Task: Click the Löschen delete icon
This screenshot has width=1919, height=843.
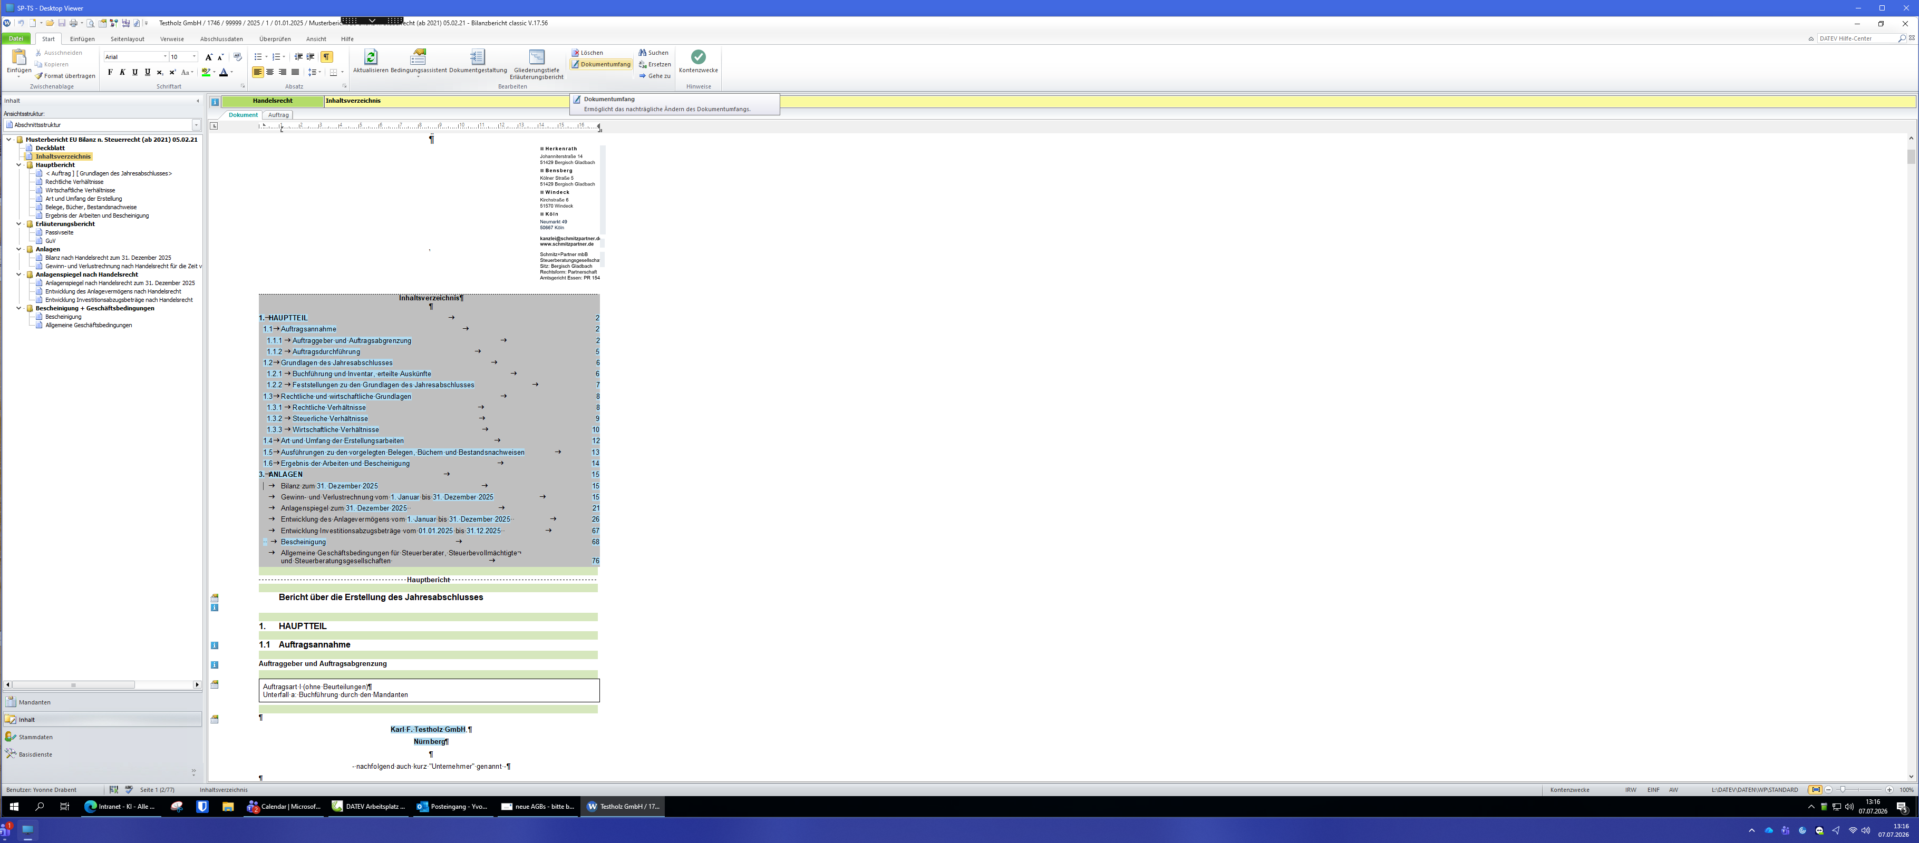Action: coord(575,53)
